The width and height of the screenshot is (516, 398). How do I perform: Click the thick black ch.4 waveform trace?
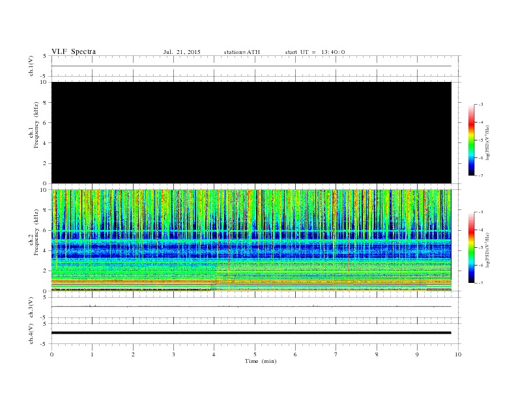pyautogui.click(x=251, y=333)
